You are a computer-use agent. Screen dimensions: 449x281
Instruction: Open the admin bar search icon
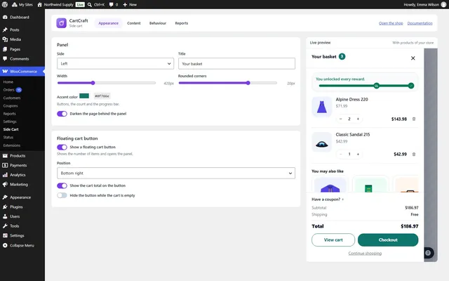89,5
